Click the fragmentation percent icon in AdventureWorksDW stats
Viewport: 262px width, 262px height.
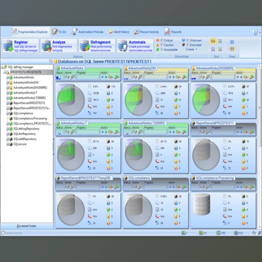tap(157, 86)
